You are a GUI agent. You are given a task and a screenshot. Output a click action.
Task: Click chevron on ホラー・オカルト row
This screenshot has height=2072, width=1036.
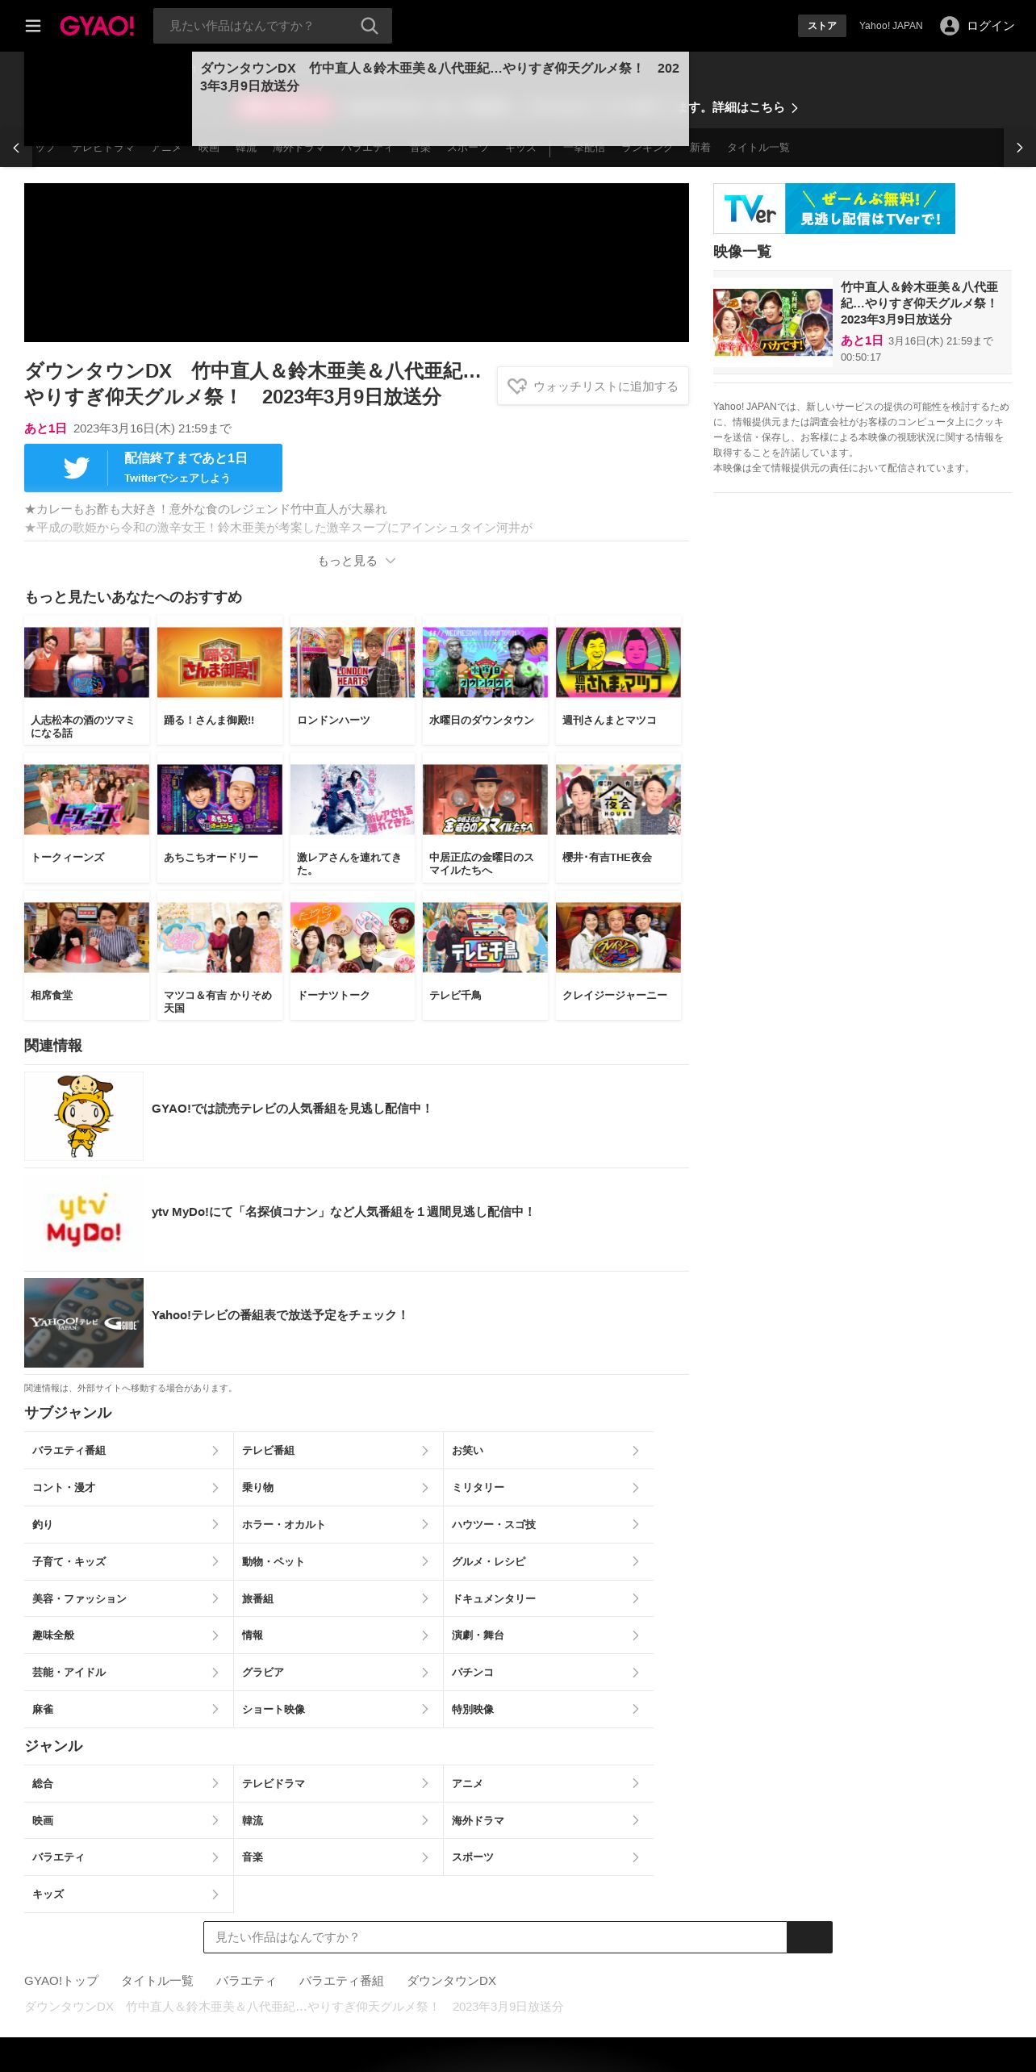point(425,1524)
